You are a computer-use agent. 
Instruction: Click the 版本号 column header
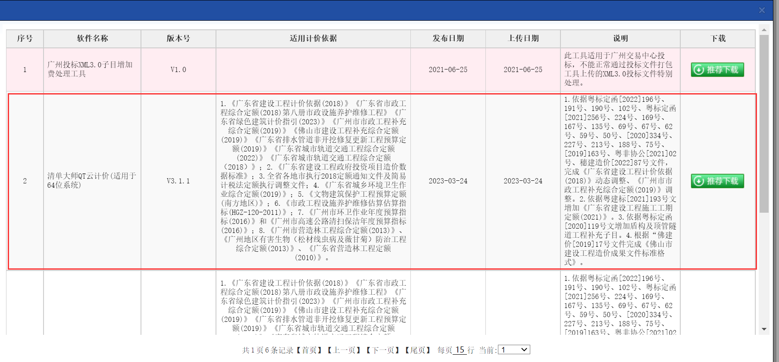[x=178, y=38]
